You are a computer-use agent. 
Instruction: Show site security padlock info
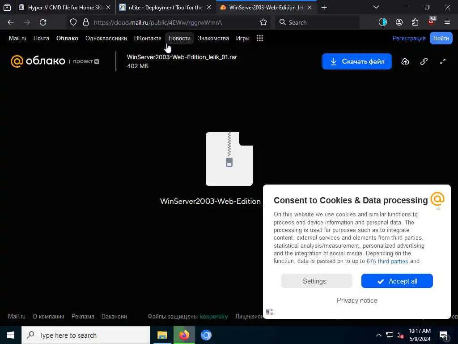[x=85, y=22]
